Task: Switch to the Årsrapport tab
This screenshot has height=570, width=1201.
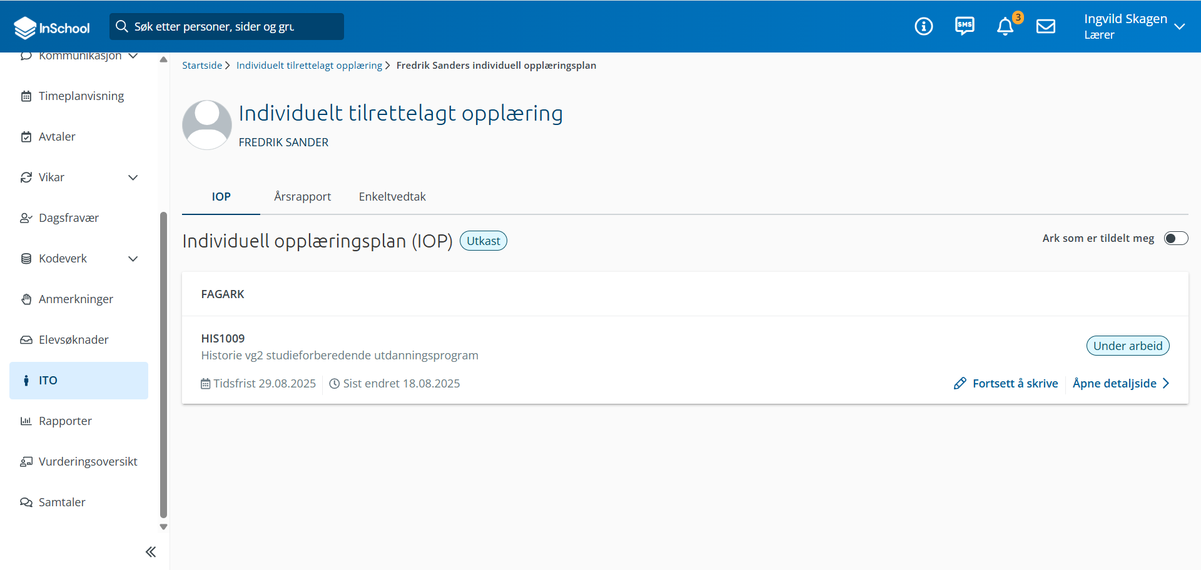Action: coord(303,197)
